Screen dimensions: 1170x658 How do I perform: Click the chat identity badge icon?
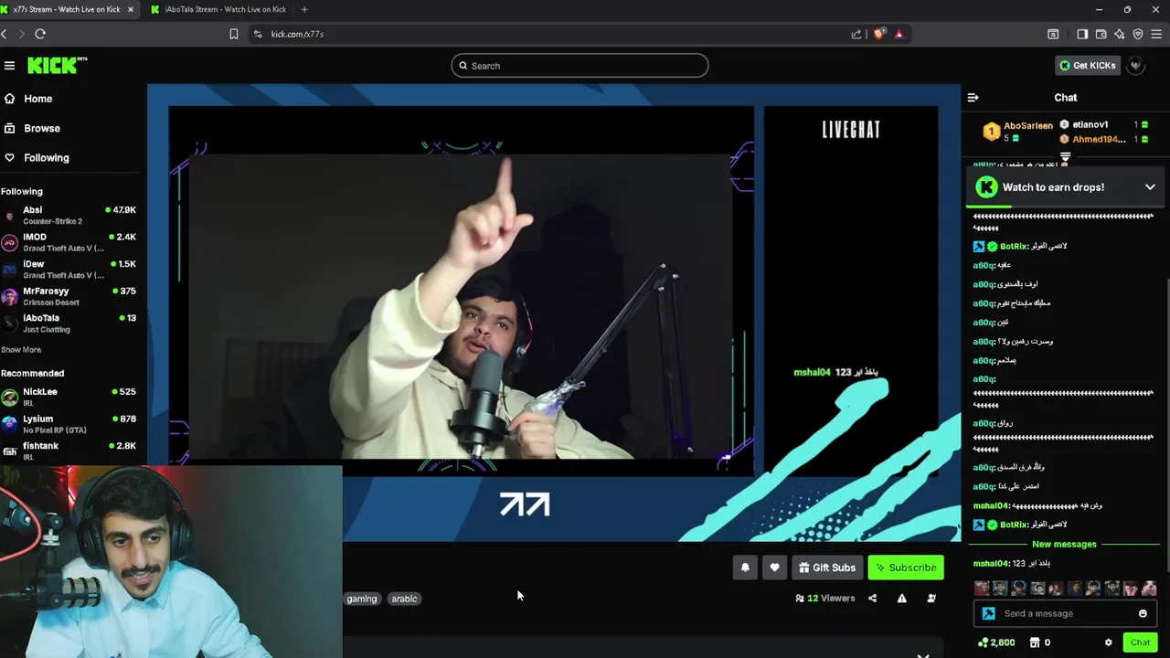pos(988,613)
